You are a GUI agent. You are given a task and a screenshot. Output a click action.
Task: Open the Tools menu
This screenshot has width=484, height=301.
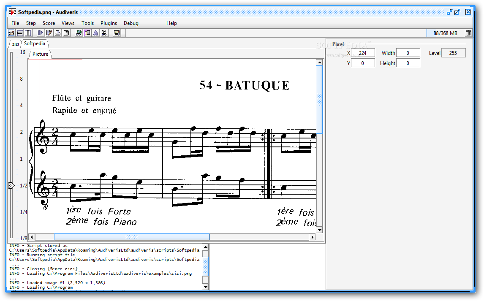tap(88, 23)
